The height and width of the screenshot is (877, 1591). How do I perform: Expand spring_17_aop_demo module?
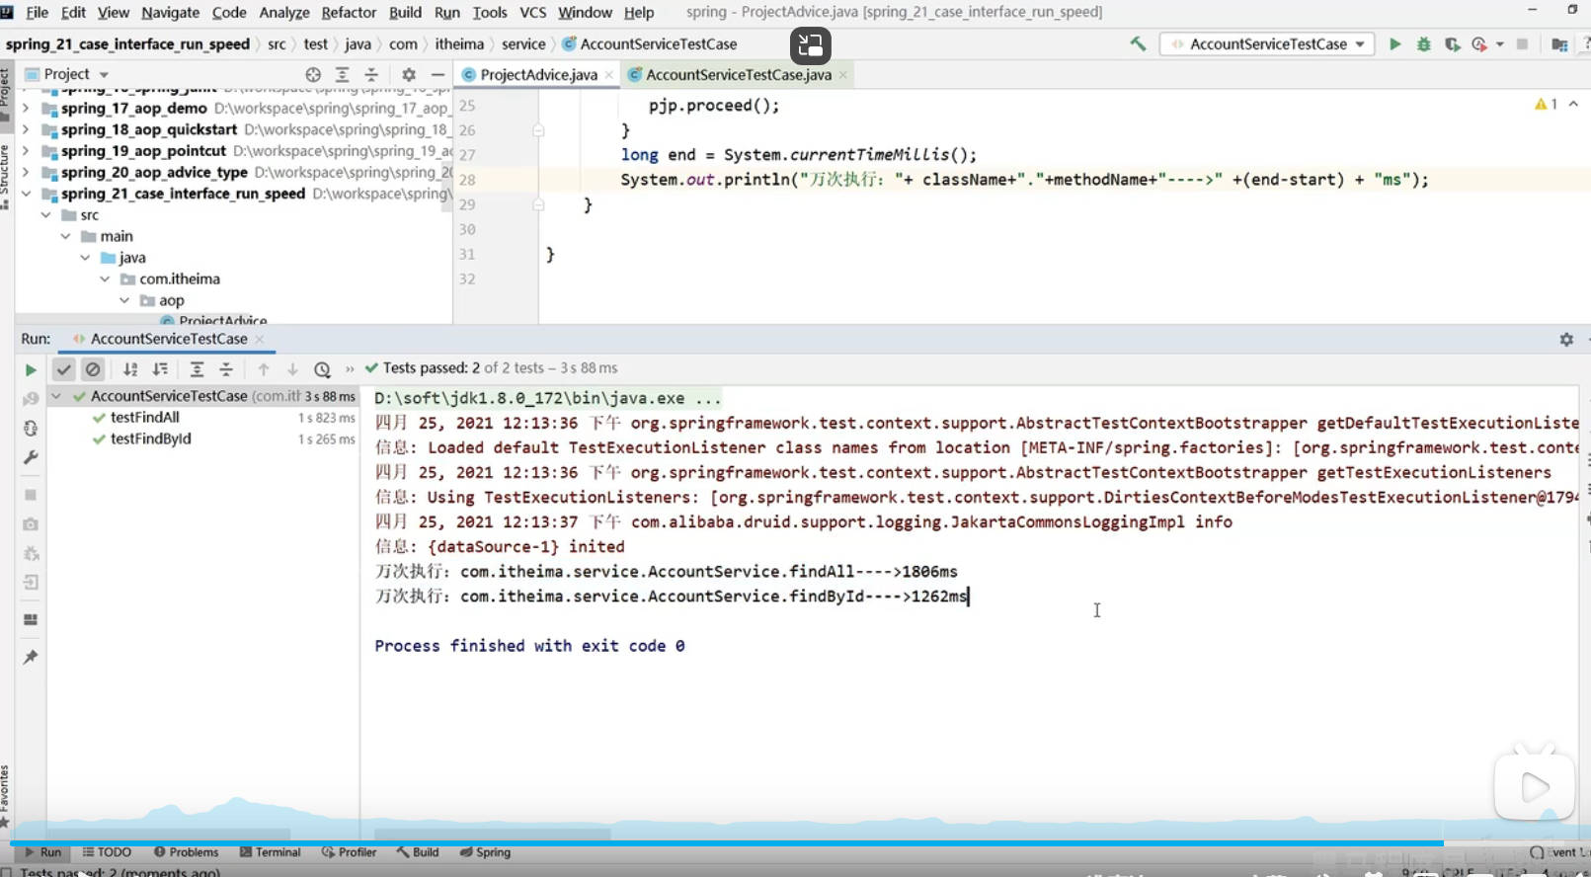(26, 109)
